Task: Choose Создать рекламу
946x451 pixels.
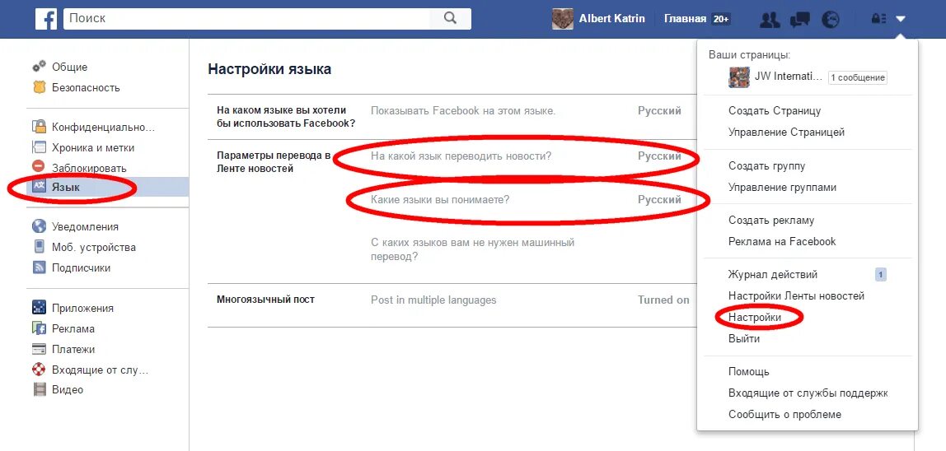Action: pos(771,220)
